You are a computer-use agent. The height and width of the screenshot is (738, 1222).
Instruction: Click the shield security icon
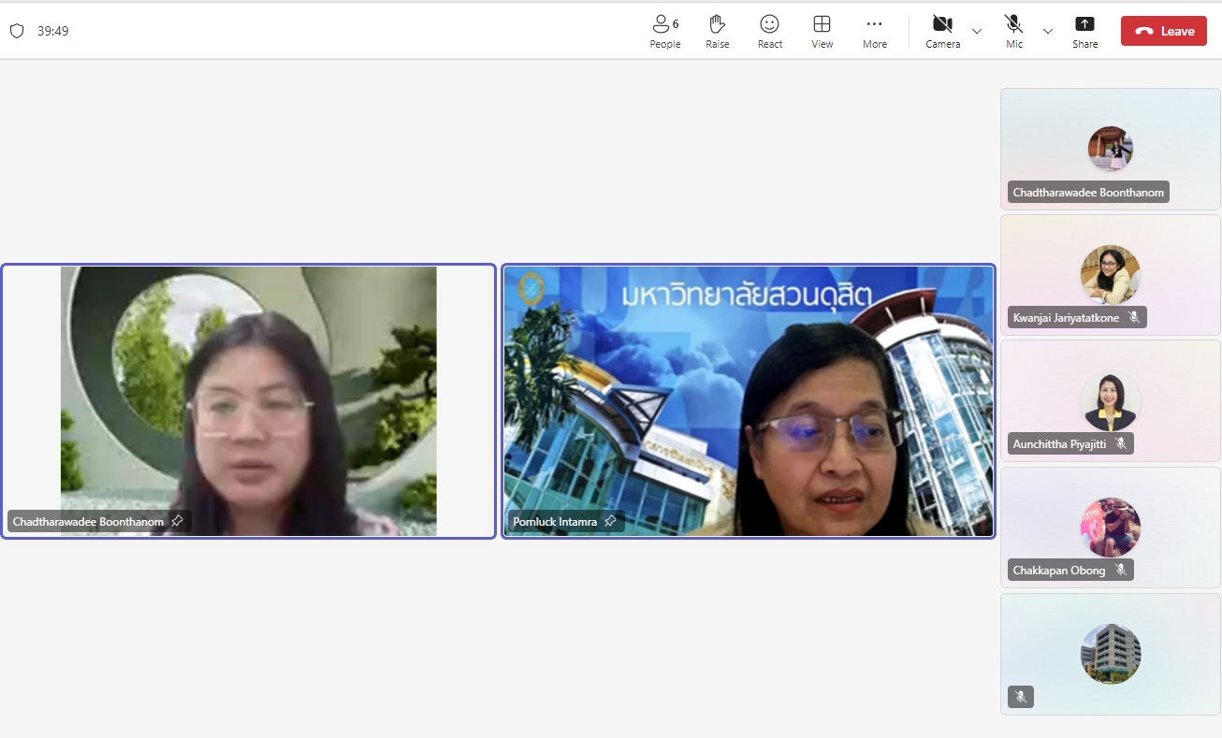tap(17, 31)
